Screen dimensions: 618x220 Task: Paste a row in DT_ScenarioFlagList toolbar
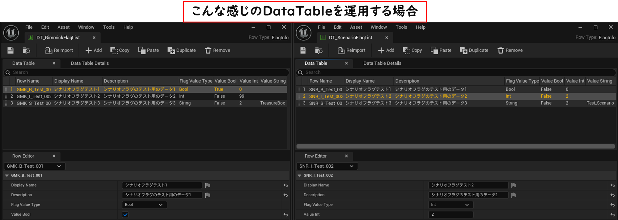[441, 50]
